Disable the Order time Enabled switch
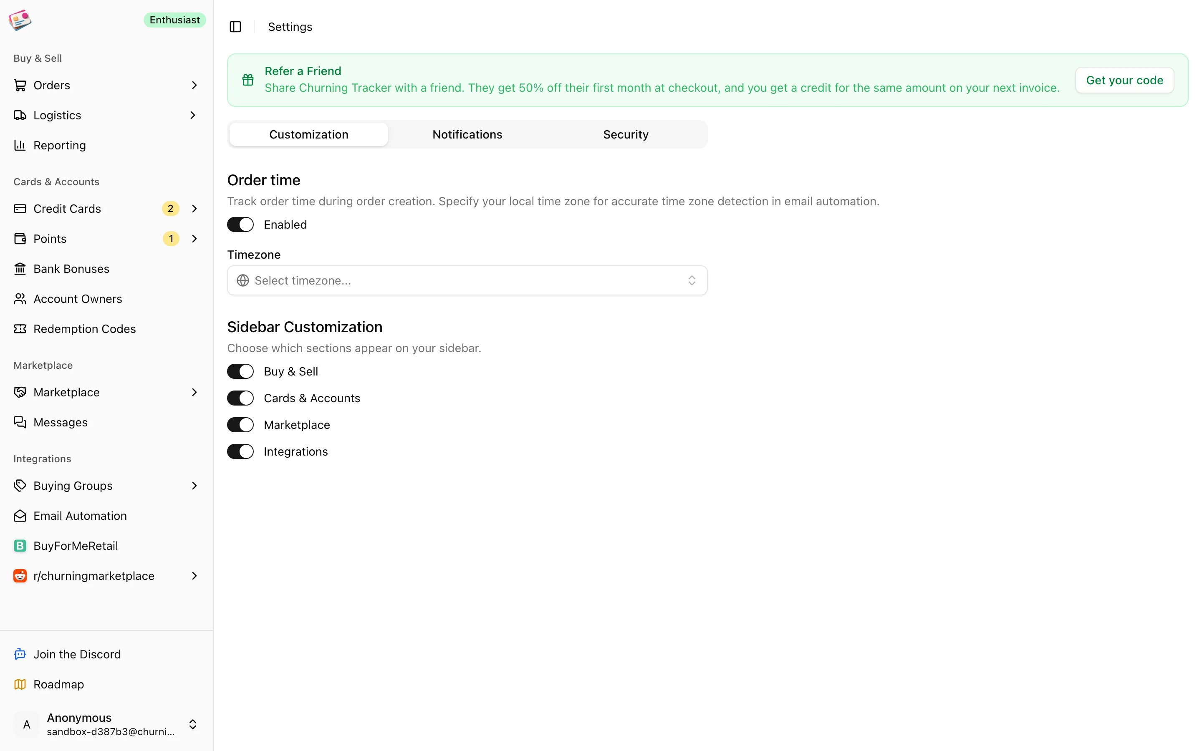Image resolution: width=1202 pixels, height=751 pixels. [x=240, y=224]
